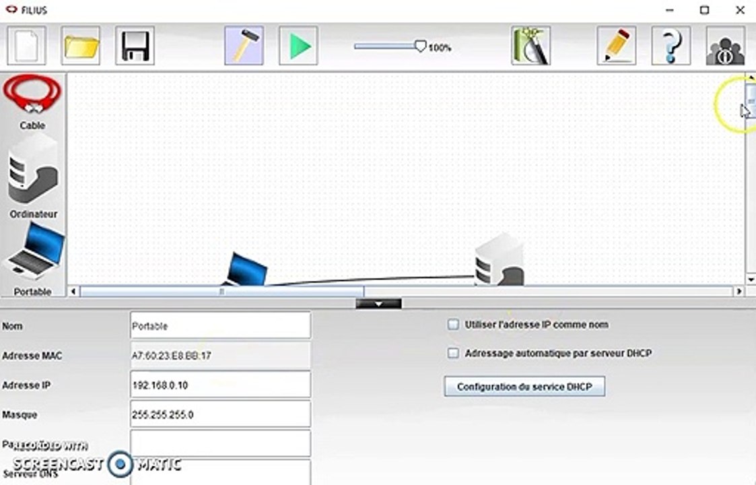The width and height of the screenshot is (756, 485).
Task: Click the 'Masque' label
Action: [x=20, y=414]
